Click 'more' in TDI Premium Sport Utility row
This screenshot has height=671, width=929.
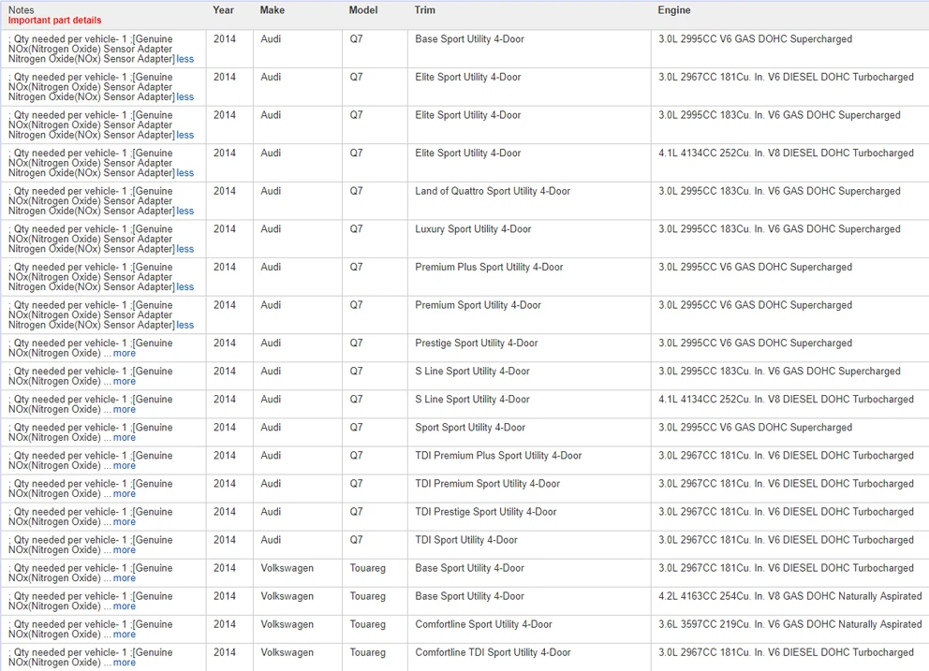click(x=125, y=494)
